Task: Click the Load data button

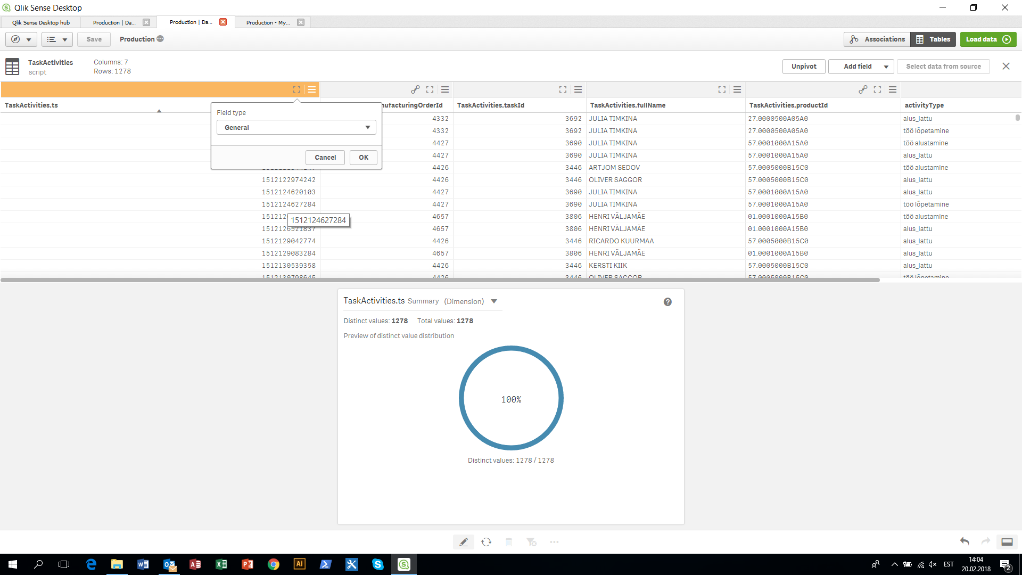Action: coord(987,39)
